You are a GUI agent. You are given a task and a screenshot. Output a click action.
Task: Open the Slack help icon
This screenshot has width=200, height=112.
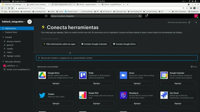click(146, 16)
